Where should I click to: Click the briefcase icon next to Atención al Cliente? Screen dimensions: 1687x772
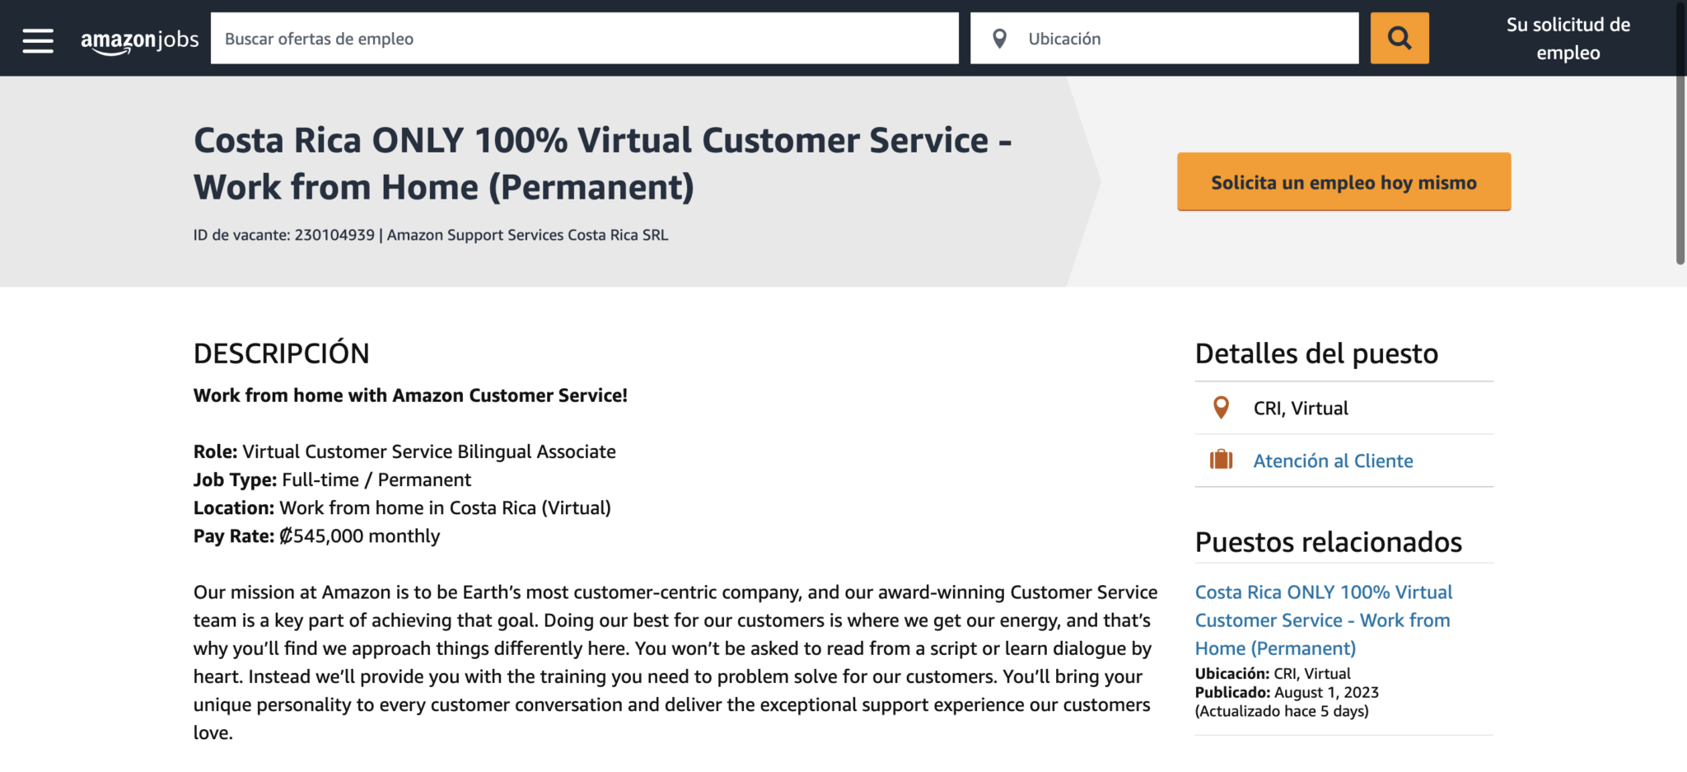click(x=1222, y=461)
